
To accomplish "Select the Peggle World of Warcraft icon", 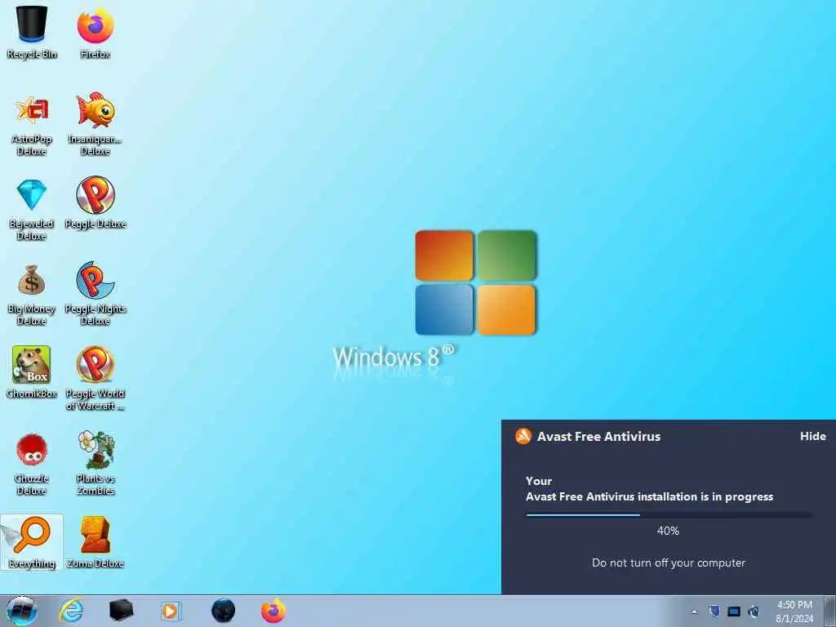I will tap(95, 379).
